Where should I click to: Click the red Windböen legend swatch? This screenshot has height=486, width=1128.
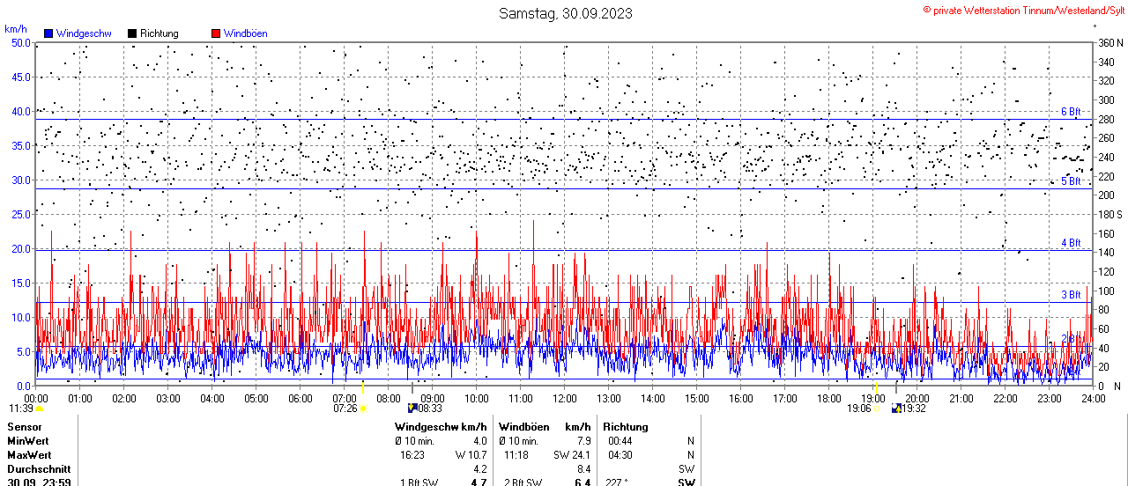(216, 33)
